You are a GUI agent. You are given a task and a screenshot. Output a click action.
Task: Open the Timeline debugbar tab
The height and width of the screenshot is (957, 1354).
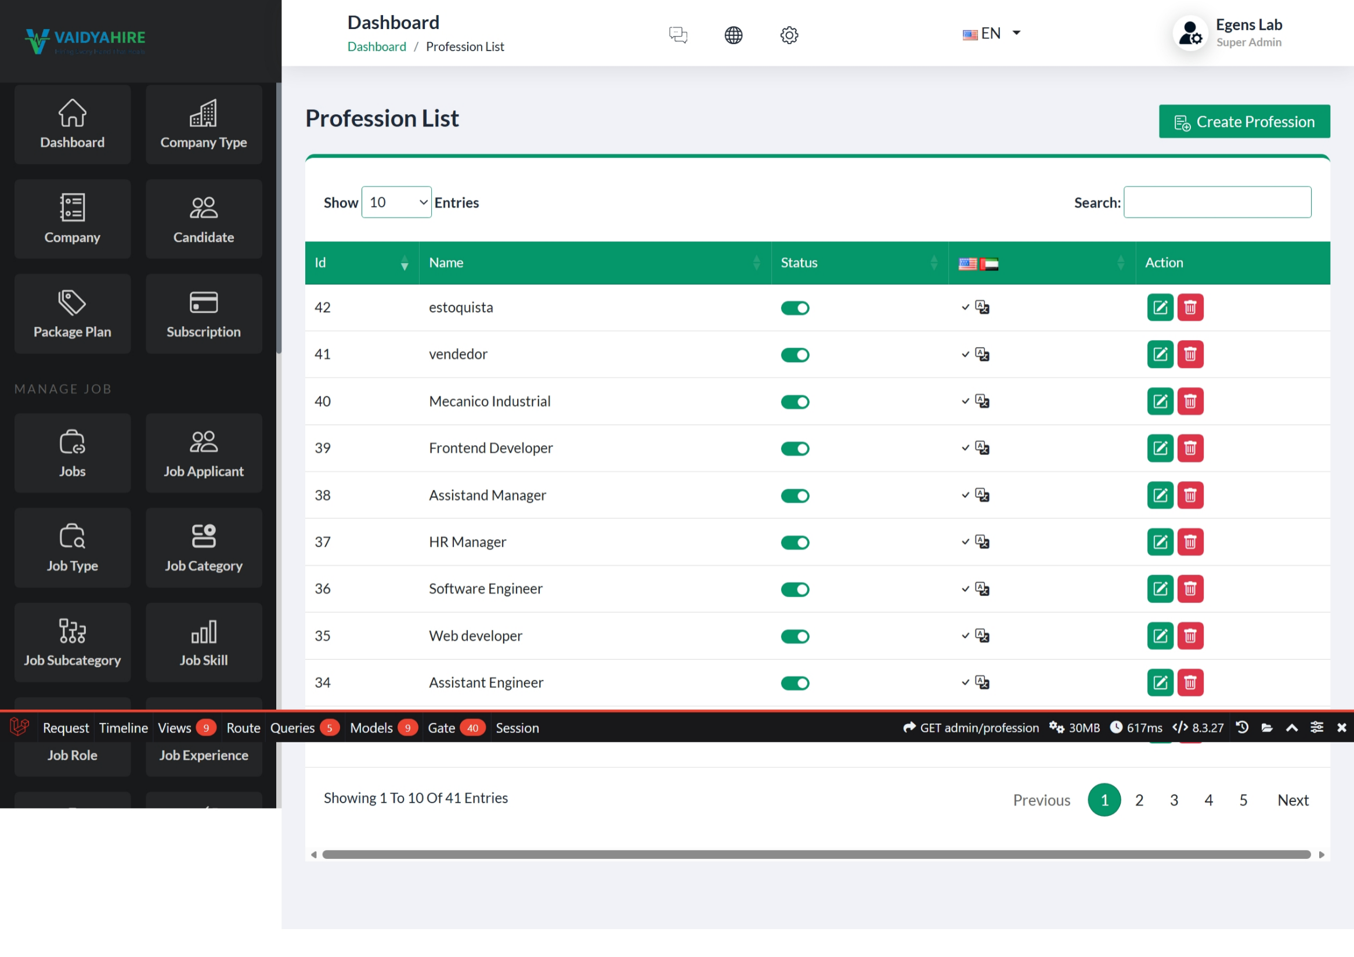click(123, 728)
